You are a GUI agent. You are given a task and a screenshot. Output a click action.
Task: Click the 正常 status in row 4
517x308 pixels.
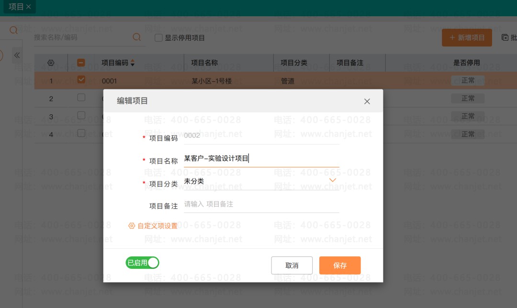point(468,134)
